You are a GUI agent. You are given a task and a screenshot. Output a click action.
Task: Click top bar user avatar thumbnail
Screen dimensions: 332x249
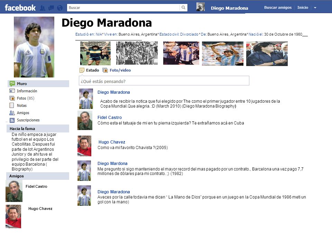pyautogui.click(x=200, y=7)
